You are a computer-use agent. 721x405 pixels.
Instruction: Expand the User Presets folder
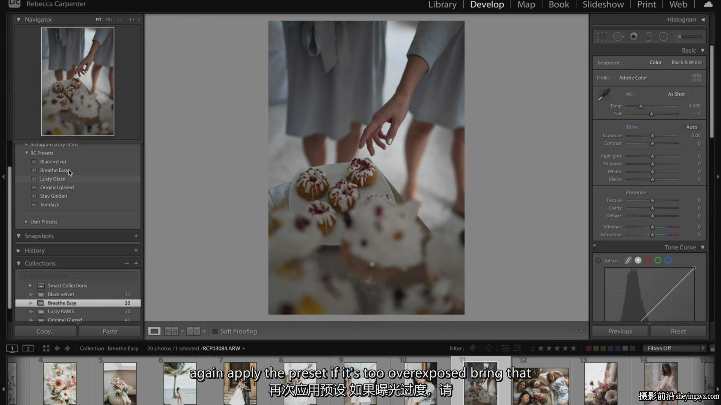[26, 222]
